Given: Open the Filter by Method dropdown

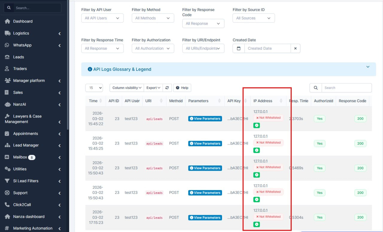Looking at the screenshot, I should click(153, 18).
